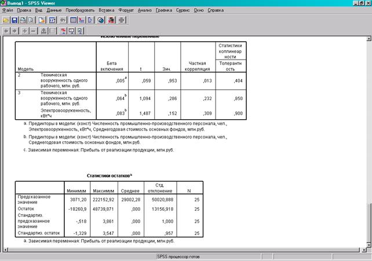
Task: Click the maximum value 222152,92
Action: click(103, 200)
